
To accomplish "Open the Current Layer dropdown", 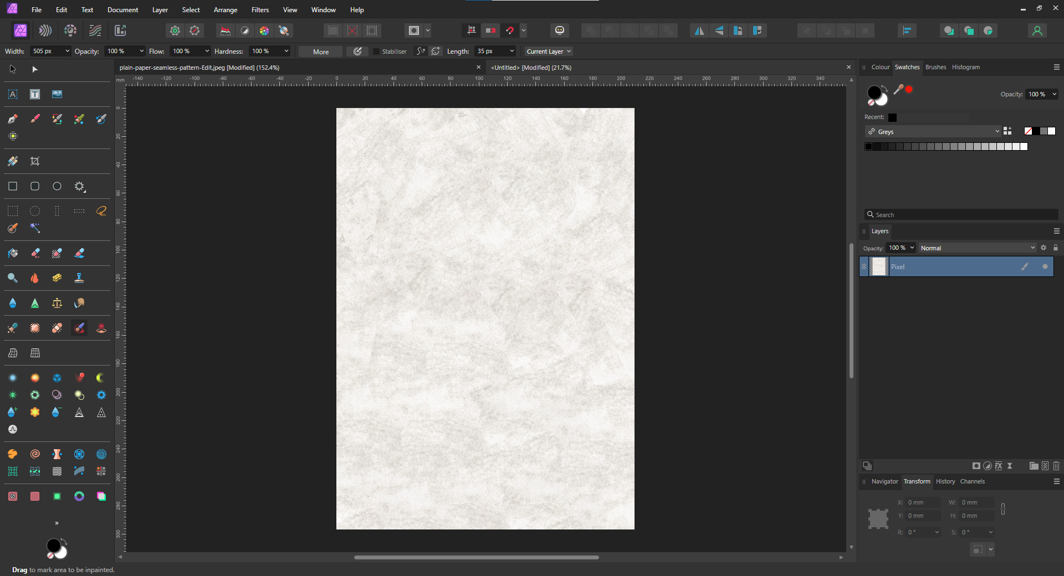I will click(549, 52).
